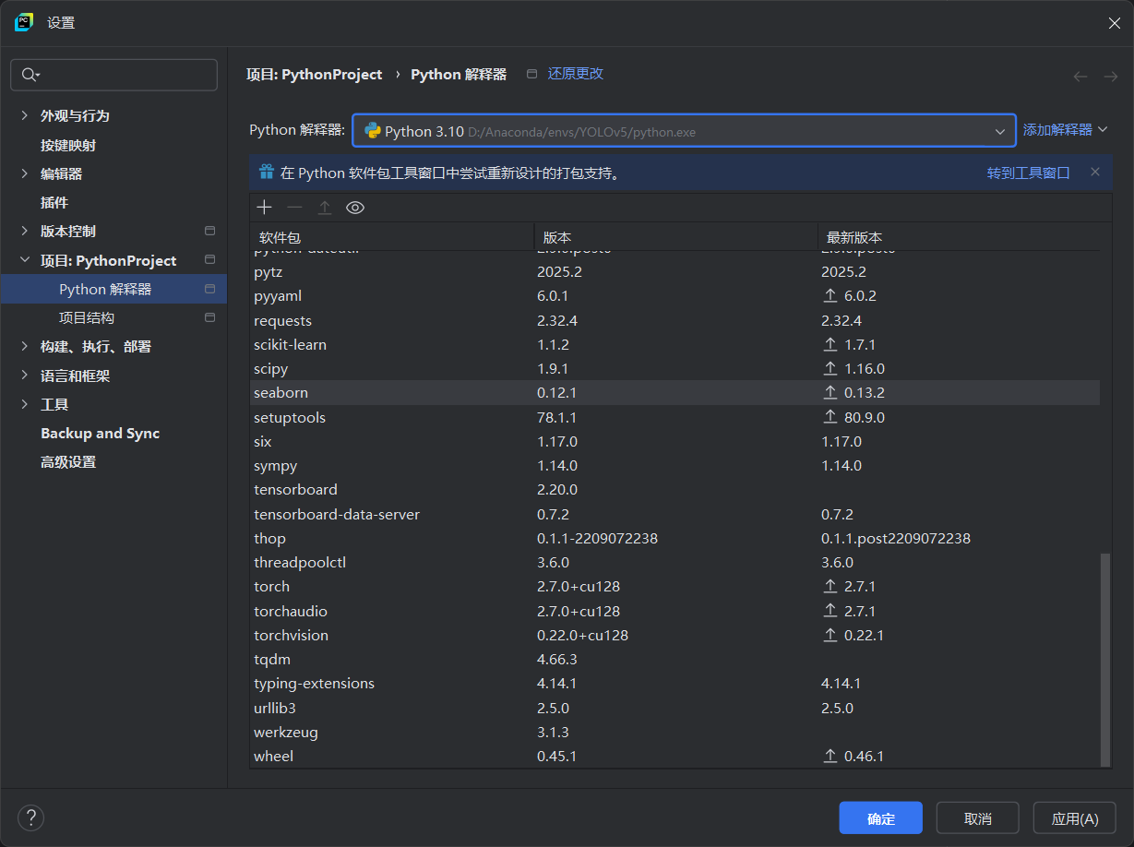Screen dimensions: 1134x847
Task: Click the upgrade arrow next to wheel 0.46.1
Action: click(x=830, y=756)
